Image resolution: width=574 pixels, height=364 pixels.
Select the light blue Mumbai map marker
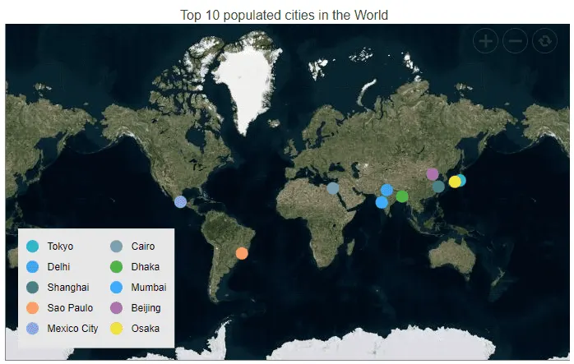tap(382, 202)
